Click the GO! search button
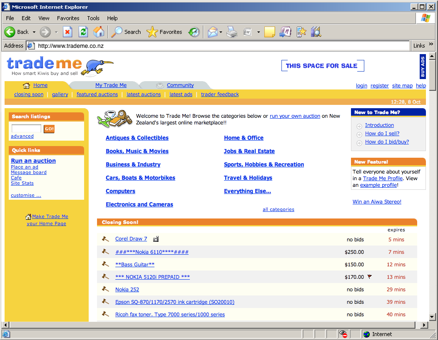The image size is (438, 340). point(49,129)
